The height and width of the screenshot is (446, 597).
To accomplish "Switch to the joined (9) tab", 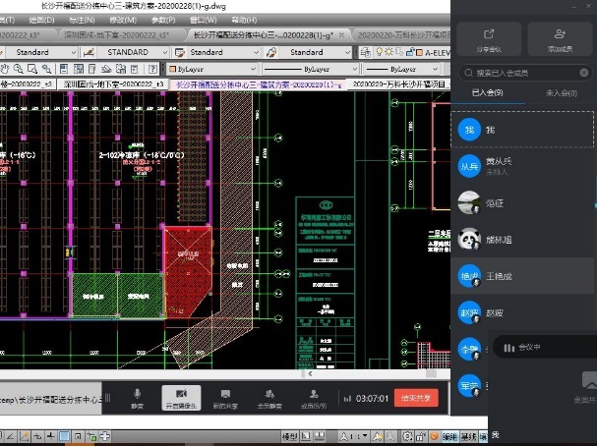I will (x=488, y=93).
